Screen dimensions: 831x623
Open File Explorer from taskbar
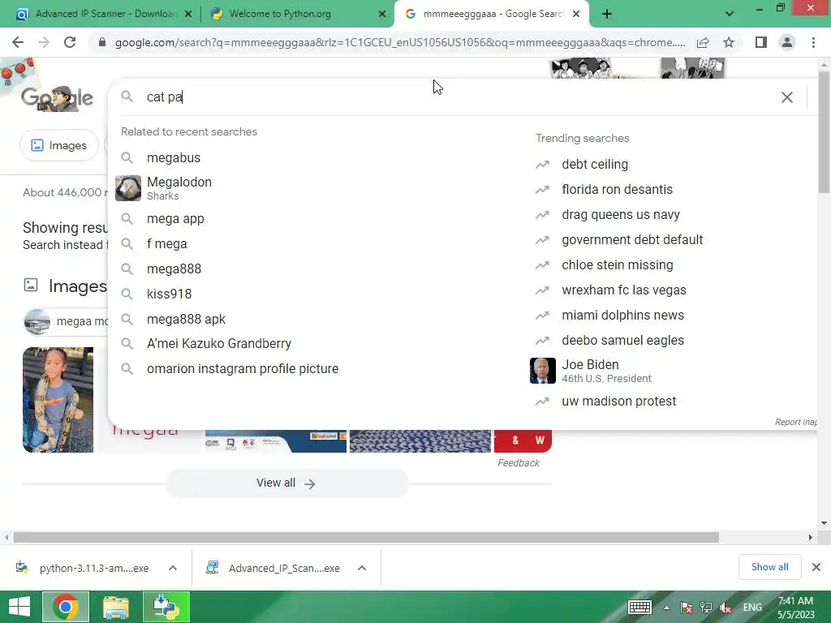115,607
